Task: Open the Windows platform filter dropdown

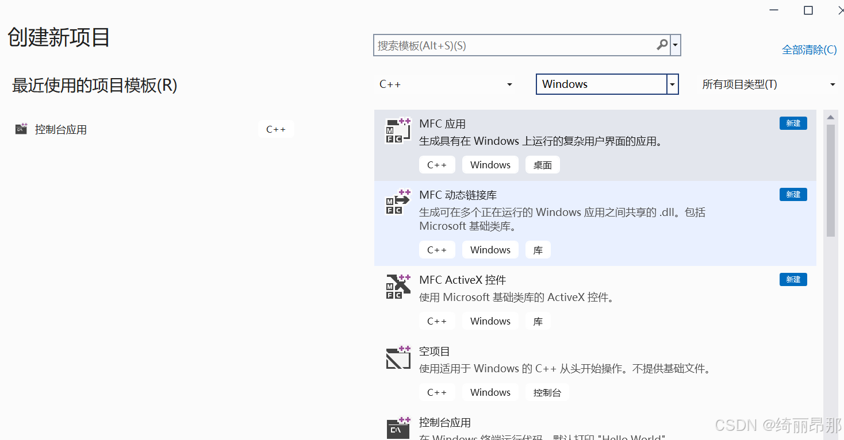Action: coord(673,84)
